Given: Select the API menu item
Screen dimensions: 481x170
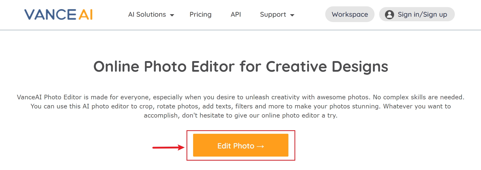Looking at the screenshot, I should pos(235,15).
